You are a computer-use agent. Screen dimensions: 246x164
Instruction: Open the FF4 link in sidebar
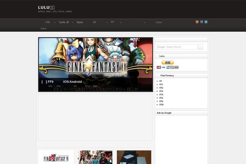click(x=161, y=95)
